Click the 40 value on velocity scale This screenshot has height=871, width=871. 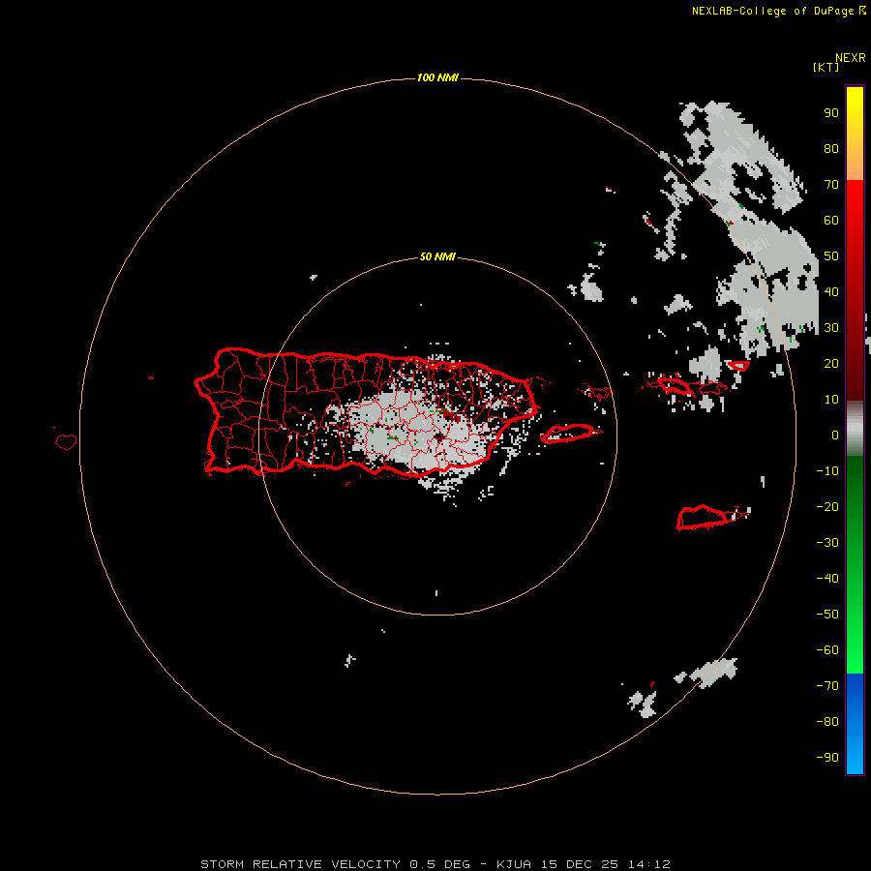[831, 291]
